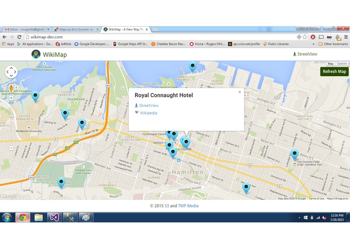Zoom out with the map minus button
This screenshot has height=248, width=350.
[x=11, y=148]
